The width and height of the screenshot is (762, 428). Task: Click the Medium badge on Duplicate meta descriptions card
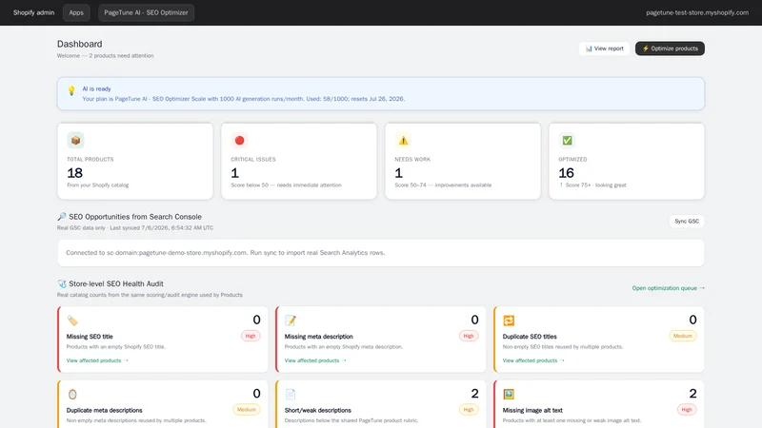tap(247, 410)
